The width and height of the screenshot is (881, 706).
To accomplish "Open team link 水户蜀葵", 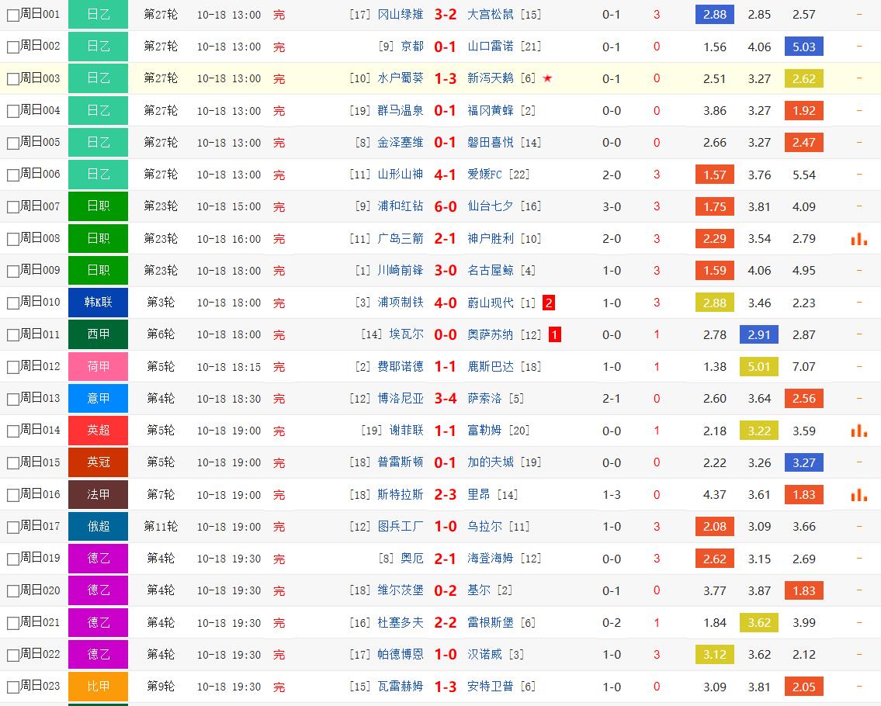I will pos(400,78).
